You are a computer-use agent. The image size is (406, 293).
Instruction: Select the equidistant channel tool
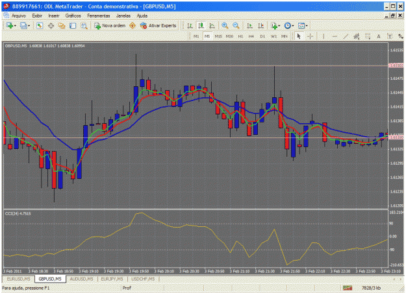coord(357,36)
